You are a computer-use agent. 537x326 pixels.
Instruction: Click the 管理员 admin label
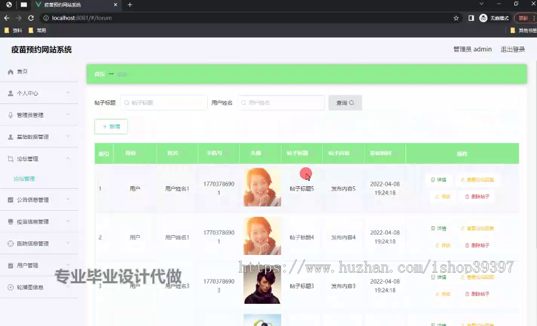[x=473, y=50]
